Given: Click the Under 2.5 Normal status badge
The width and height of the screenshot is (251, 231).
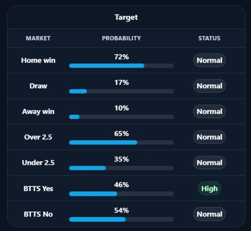Looking at the screenshot, I should pyautogui.click(x=209, y=162).
